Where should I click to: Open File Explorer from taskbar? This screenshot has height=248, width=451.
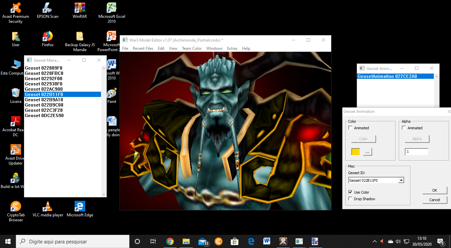click(186, 241)
